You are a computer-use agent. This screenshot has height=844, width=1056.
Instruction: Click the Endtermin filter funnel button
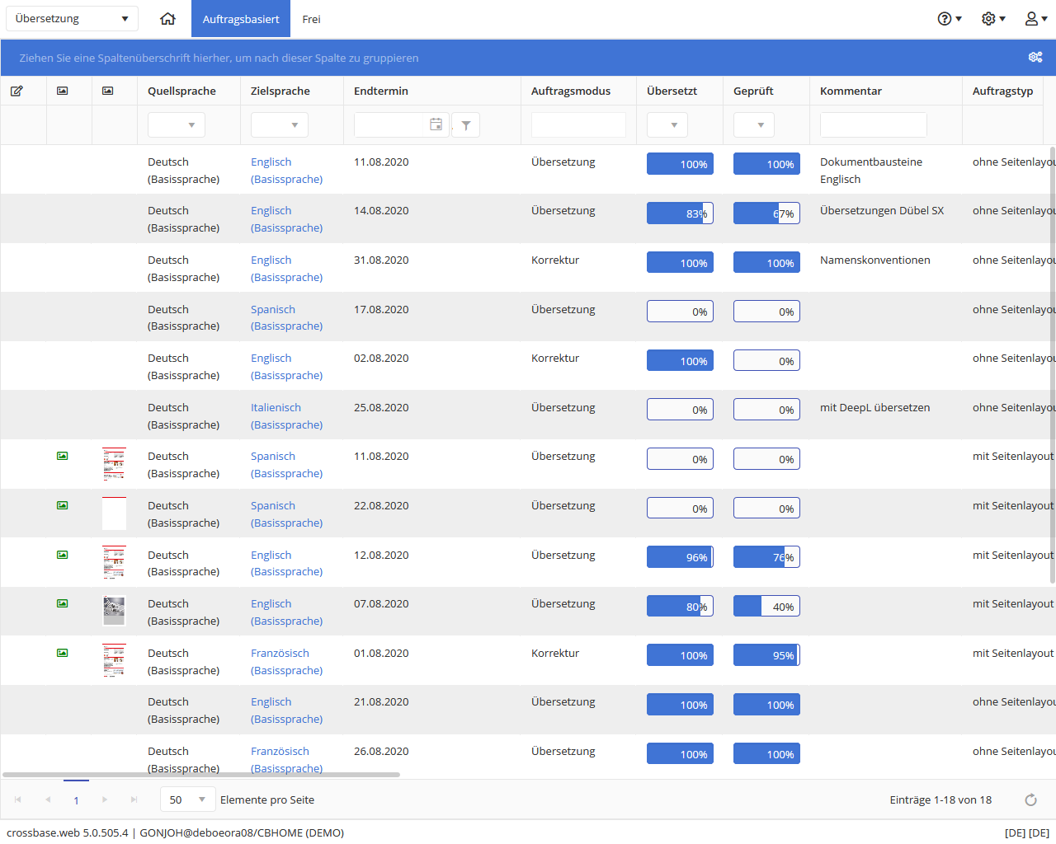(466, 125)
